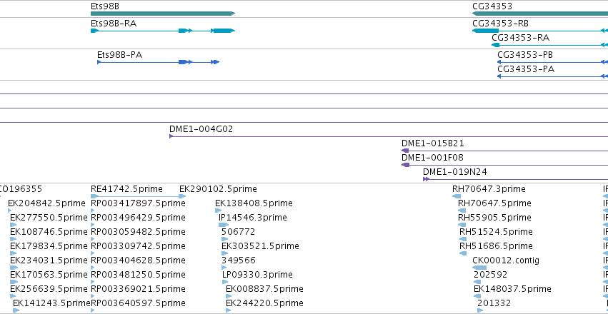Image resolution: width=608 pixels, height=314 pixels.
Task: Click the CG34353-RA transcript label
Action: (520, 38)
